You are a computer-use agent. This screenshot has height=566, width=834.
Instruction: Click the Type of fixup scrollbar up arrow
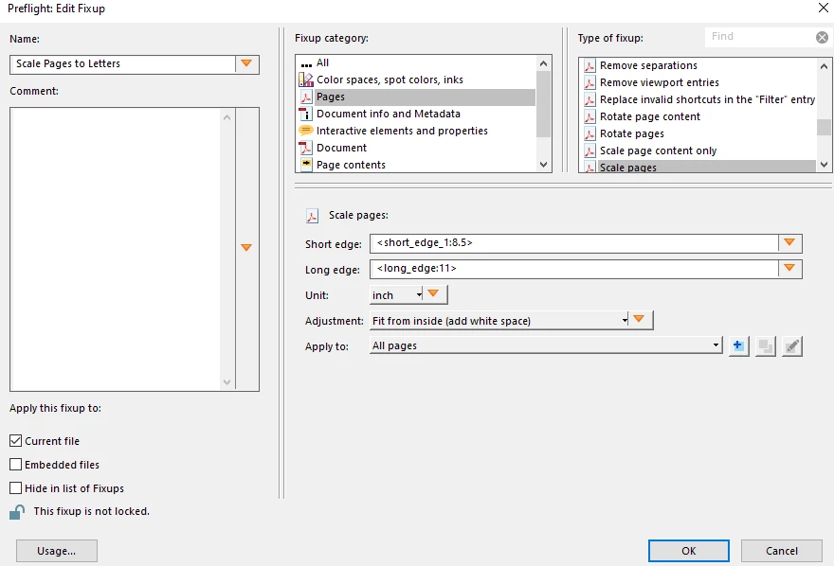point(824,66)
